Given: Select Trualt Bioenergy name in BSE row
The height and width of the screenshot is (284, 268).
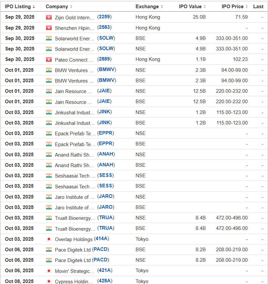Looking at the screenshot, I should point(75,229).
